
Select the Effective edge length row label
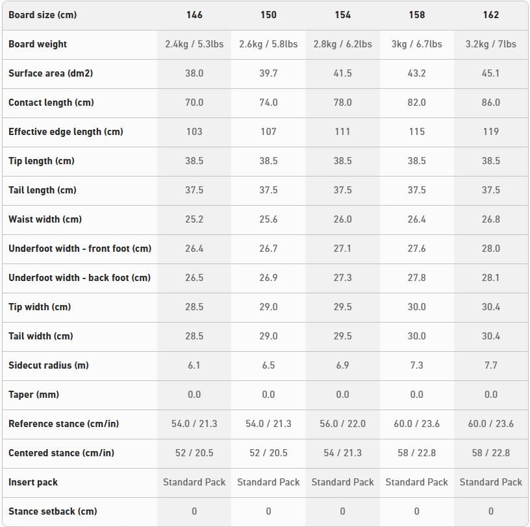pos(66,132)
